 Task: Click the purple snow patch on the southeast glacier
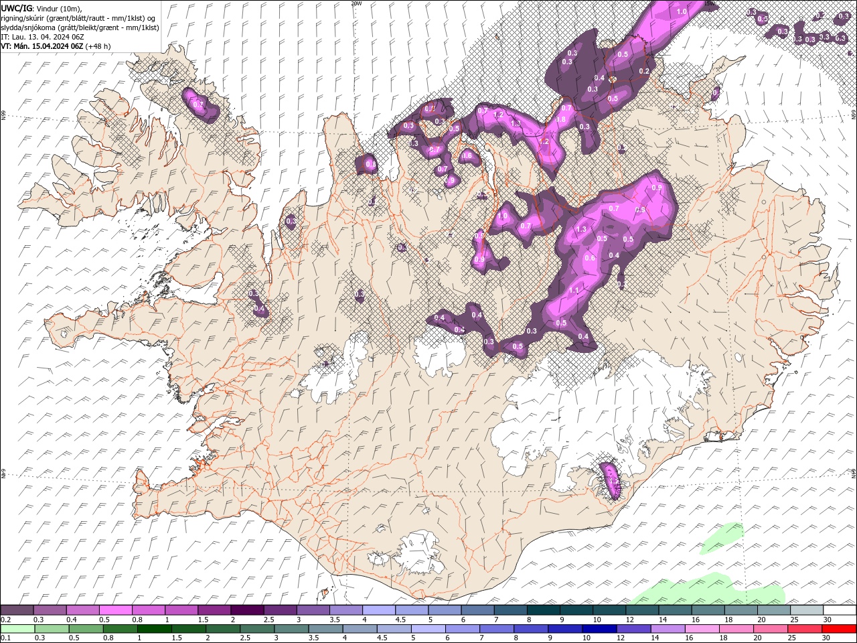tap(611, 480)
